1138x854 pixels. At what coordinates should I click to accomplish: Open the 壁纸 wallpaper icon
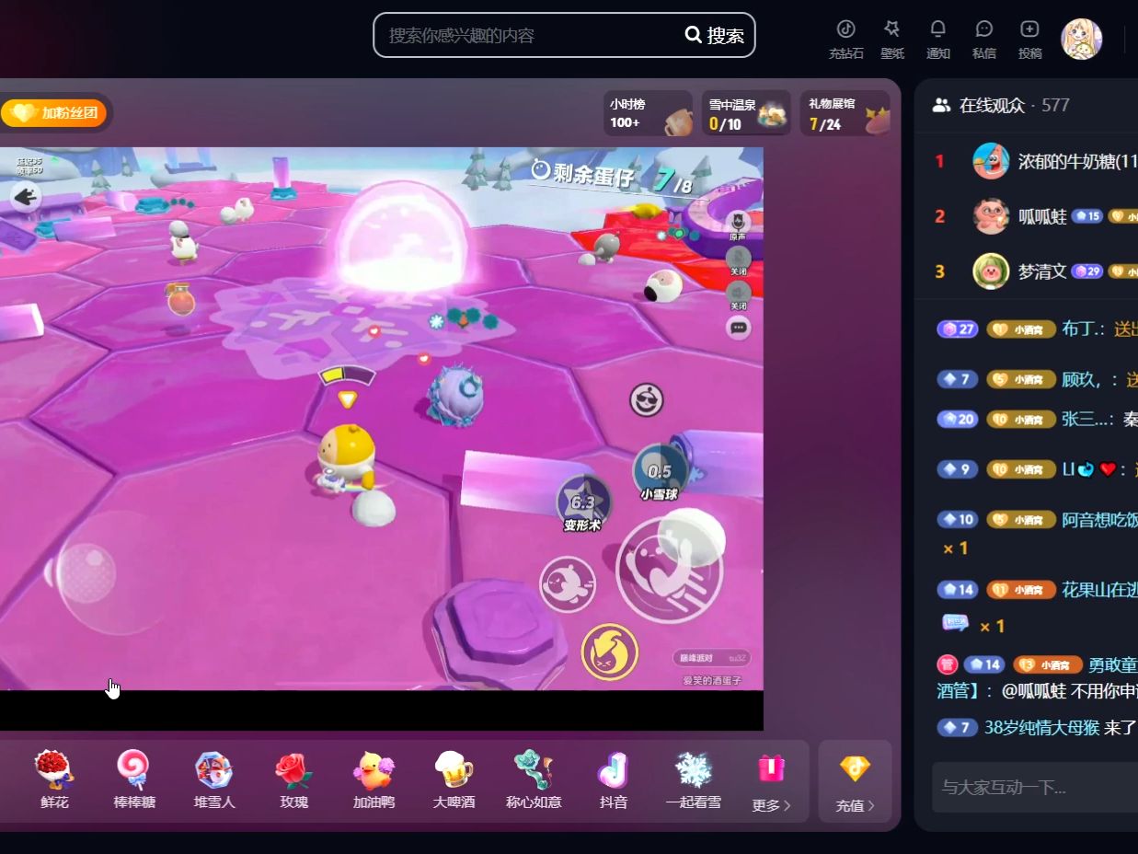[891, 40]
